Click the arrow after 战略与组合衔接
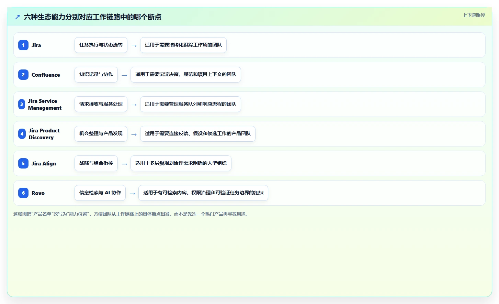 point(124,164)
